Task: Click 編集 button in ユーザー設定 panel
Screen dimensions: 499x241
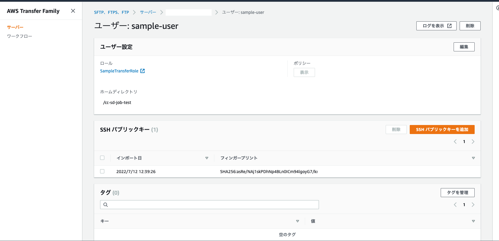Action: pos(464,47)
